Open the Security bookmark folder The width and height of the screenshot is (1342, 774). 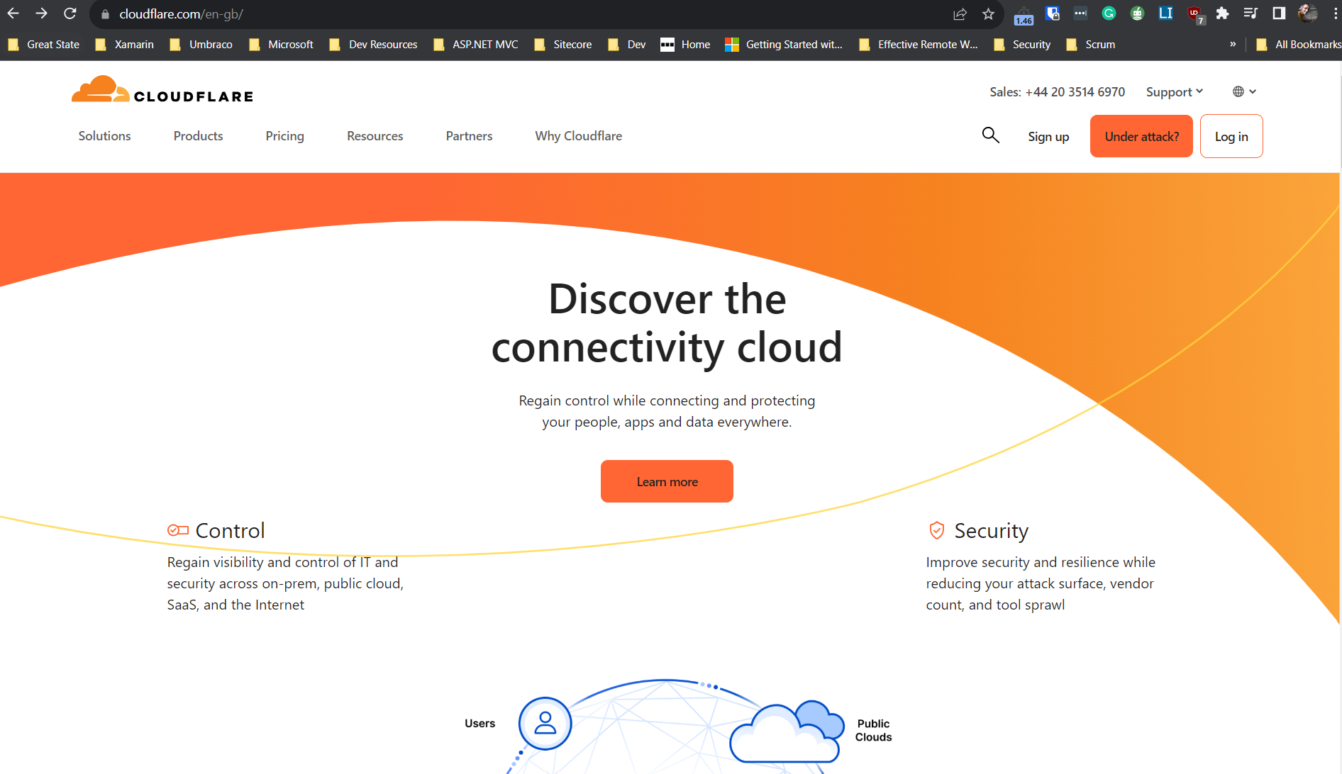point(1022,44)
